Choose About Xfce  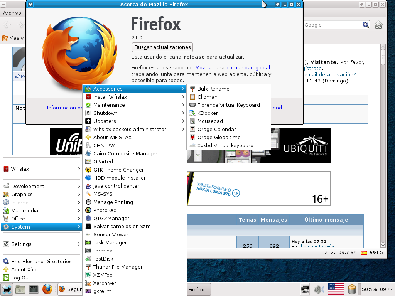click(x=42, y=269)
